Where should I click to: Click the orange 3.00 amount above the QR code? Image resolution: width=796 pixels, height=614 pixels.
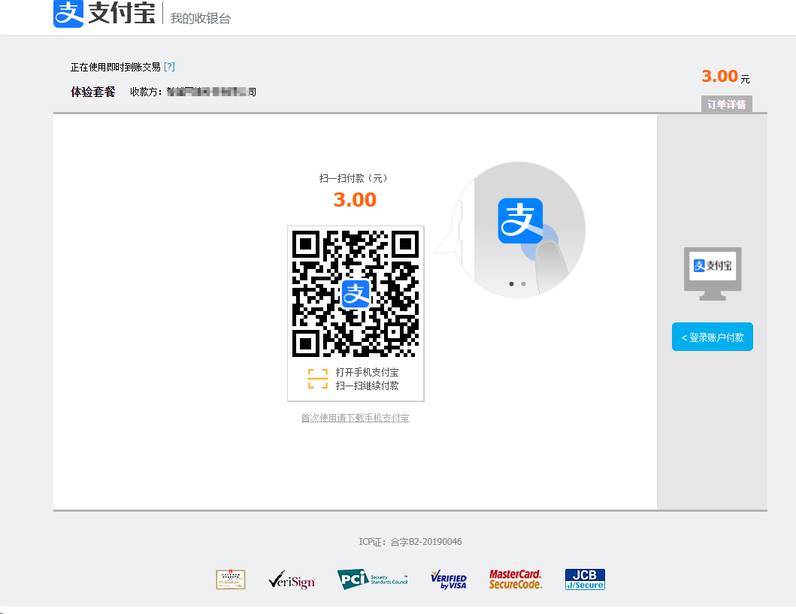(355, 199)
